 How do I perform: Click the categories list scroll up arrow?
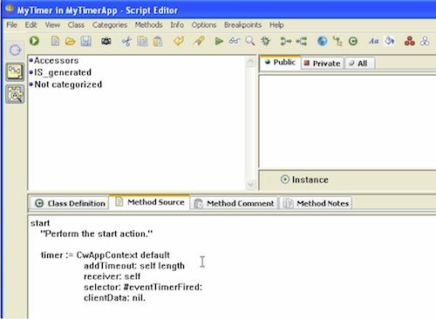tap(250, 61)
